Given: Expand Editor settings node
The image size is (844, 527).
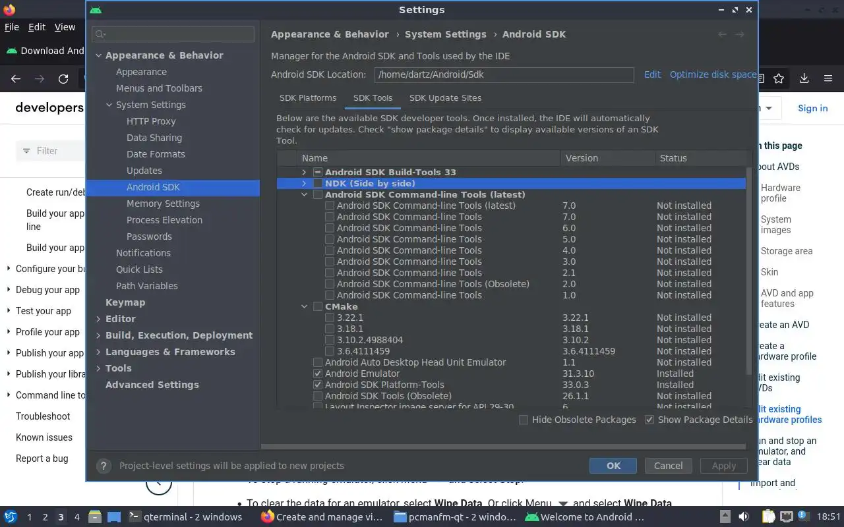Looking at the screenshot, I should pos(98,319).
